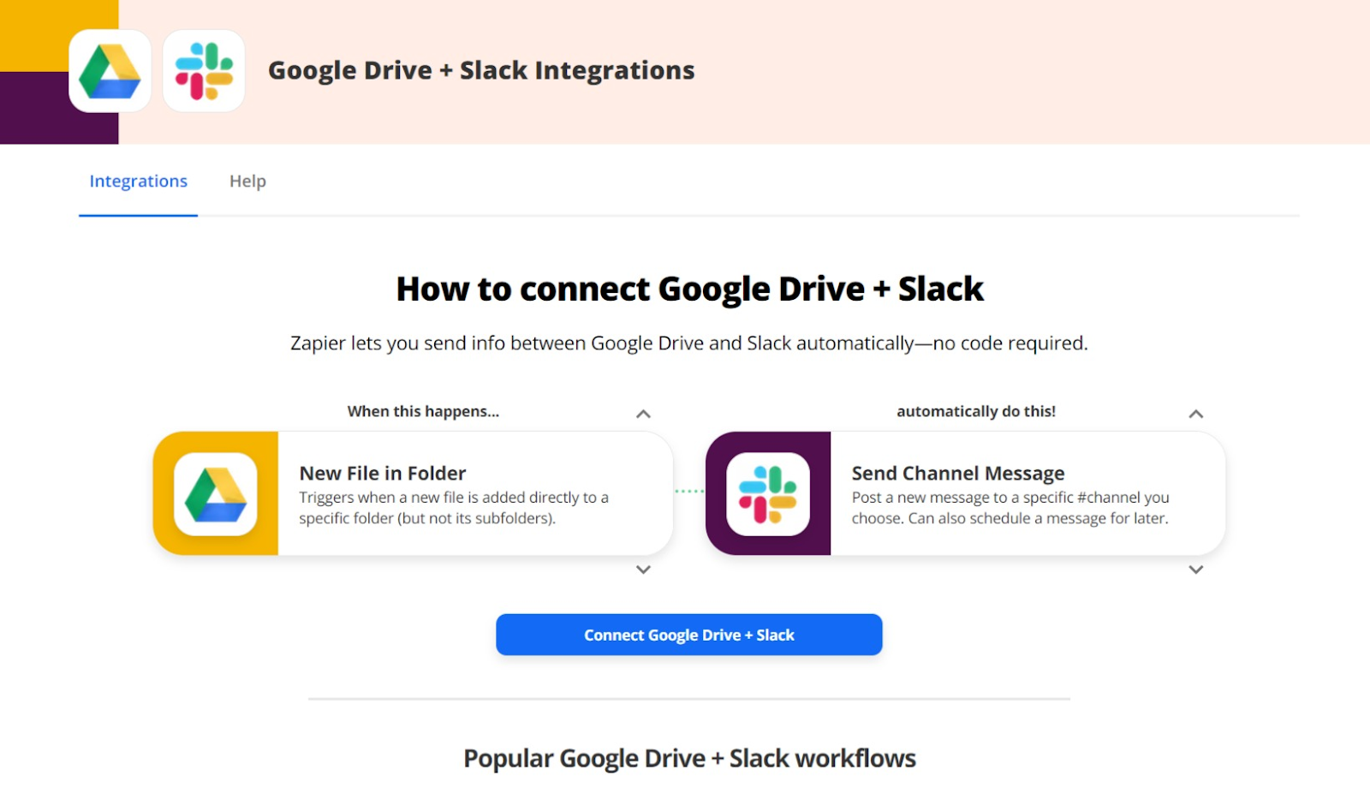Show previous trigger with the up chevron
This screenshot has width=1370, height=806.
pos(643,414)
